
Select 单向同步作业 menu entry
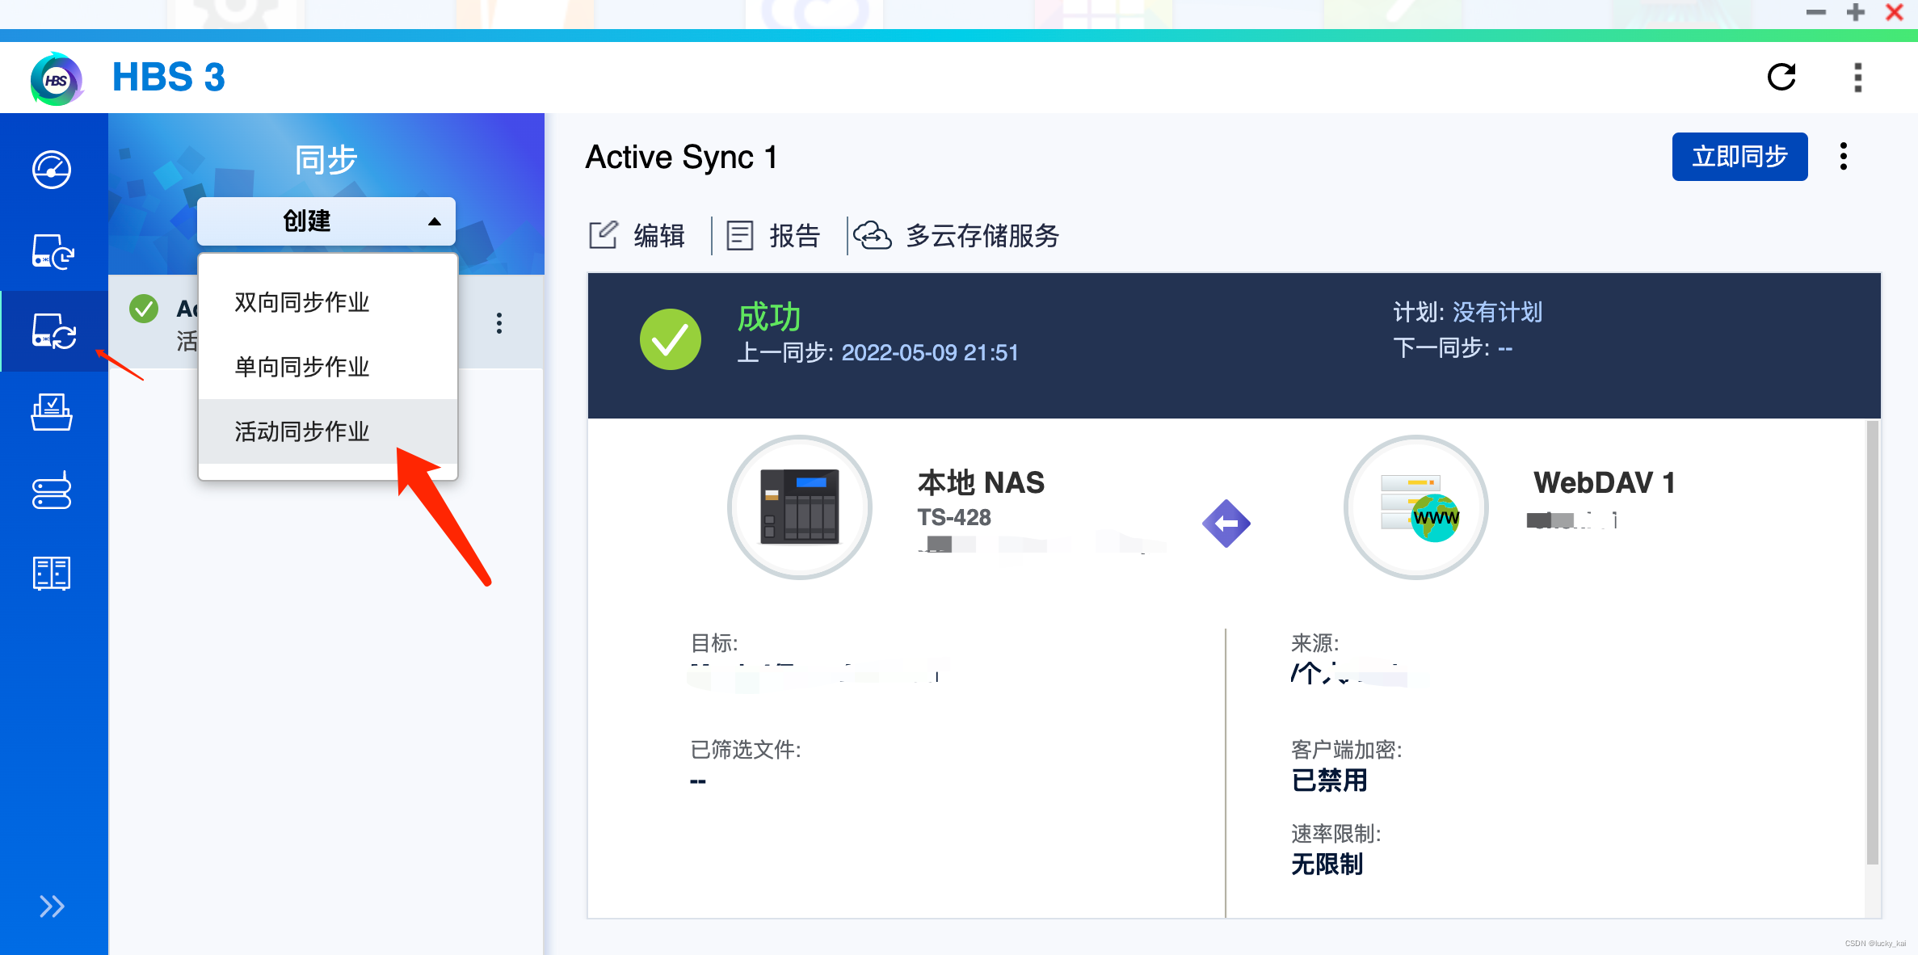(x=302, y=367)
